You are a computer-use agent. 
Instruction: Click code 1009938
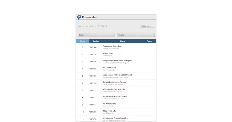93,54
